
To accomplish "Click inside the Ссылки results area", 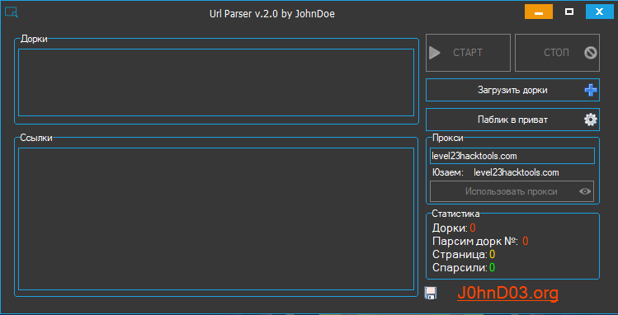I will coord(216,219).
